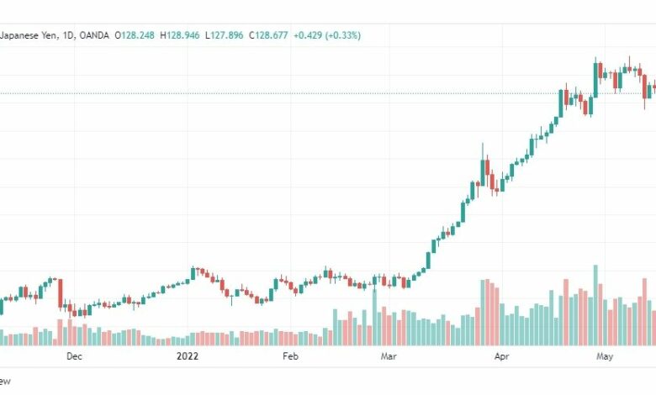Select the 1D interval label in legend

click(x=68, y=35)
